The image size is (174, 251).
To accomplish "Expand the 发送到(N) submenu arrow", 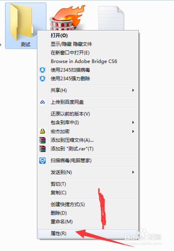I will tap(133, 172).
